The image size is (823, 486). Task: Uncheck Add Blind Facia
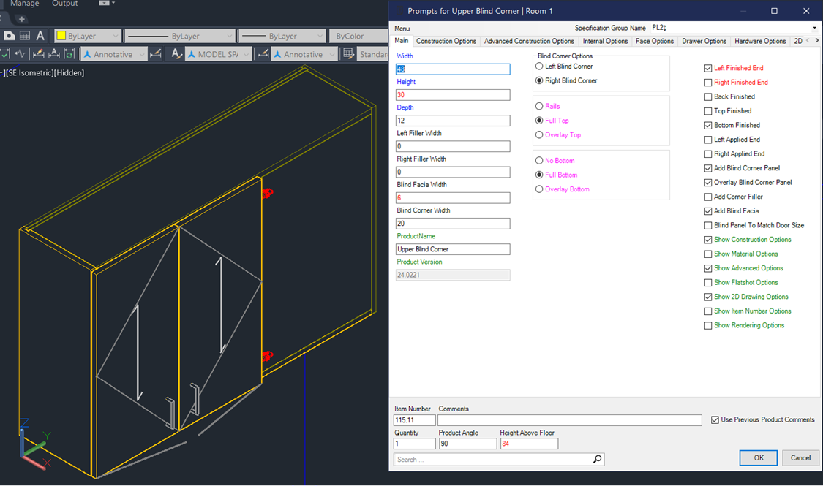(707, 211)
